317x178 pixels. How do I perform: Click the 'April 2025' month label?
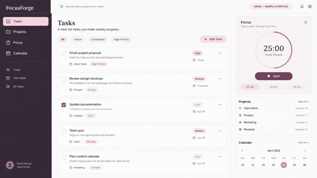tap(274, 150)
